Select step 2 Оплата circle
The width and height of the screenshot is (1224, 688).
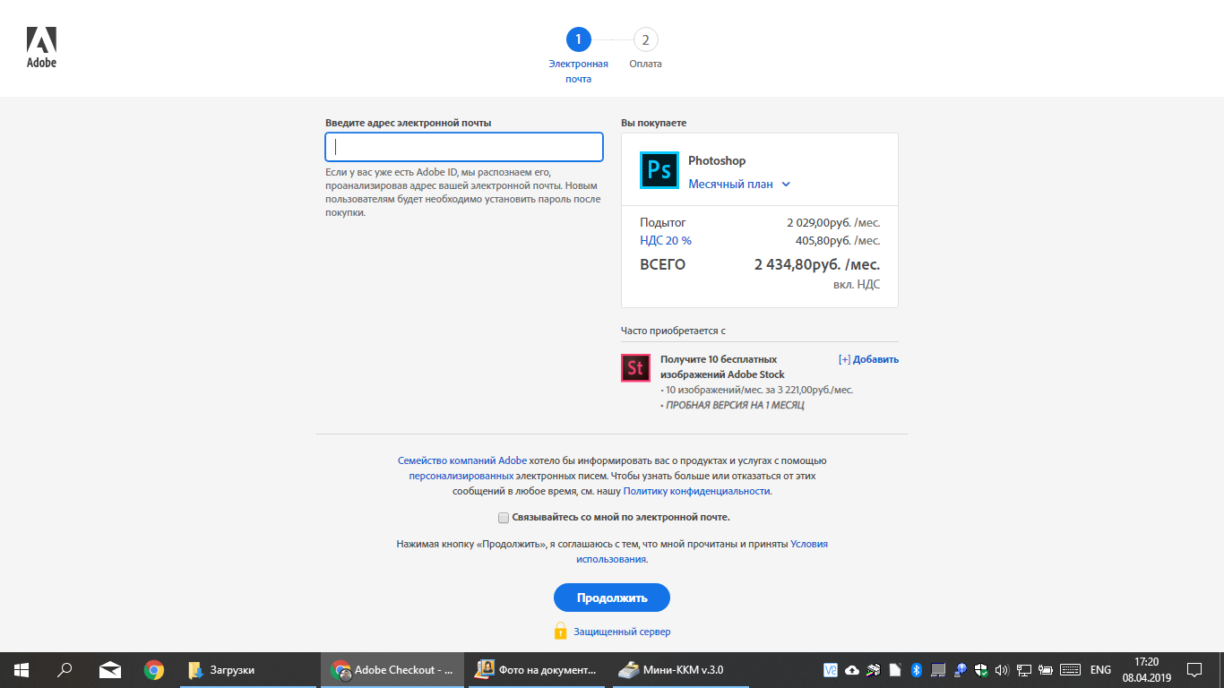(x=645, y=39)
